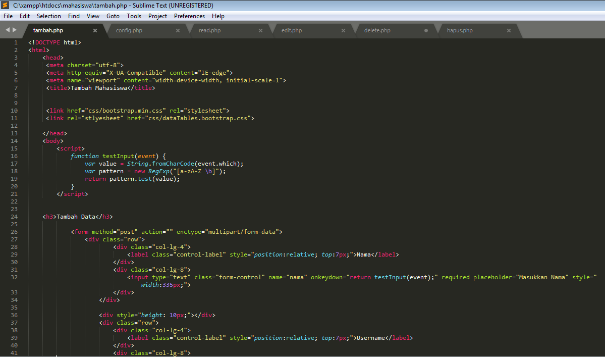Click the 'Tambah Data' heading text

coord(76,217)
